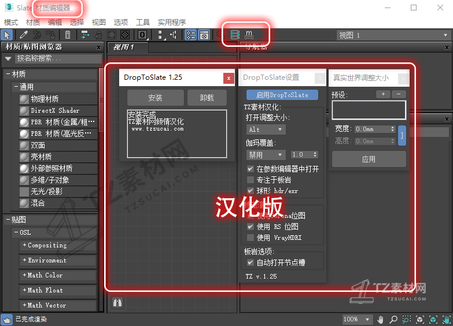This screenshot has width=453, height=326.
Task: Collapse the '通用' subgroup
Action: (16, 87)
